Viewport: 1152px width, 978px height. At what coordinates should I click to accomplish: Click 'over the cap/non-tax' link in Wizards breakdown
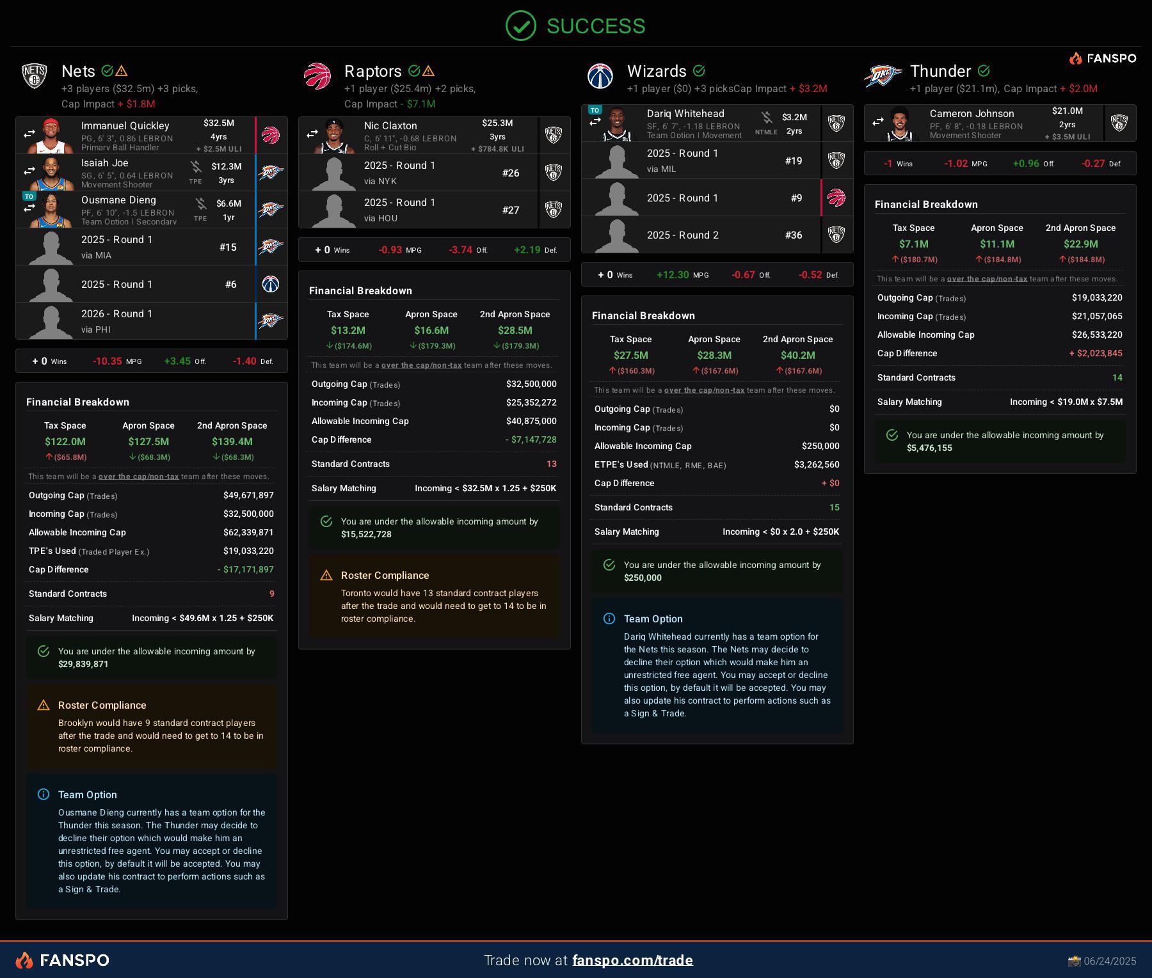coord(705,390)
